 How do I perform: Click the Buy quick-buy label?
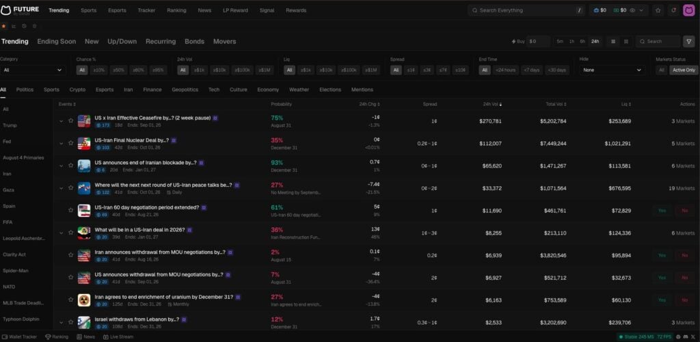[x=518, y=42]
